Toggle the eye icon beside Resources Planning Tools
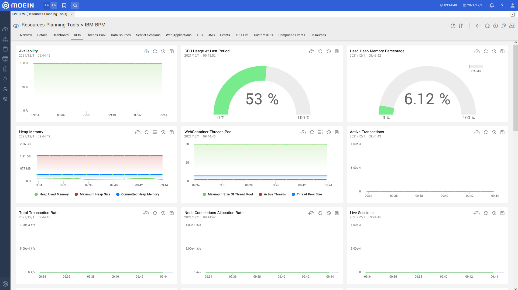Screen dimensions: 518x290 [x=16, y=26]
